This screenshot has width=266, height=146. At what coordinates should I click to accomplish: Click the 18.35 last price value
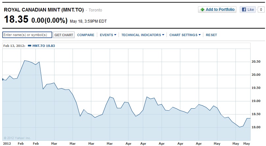pos(16,19)
